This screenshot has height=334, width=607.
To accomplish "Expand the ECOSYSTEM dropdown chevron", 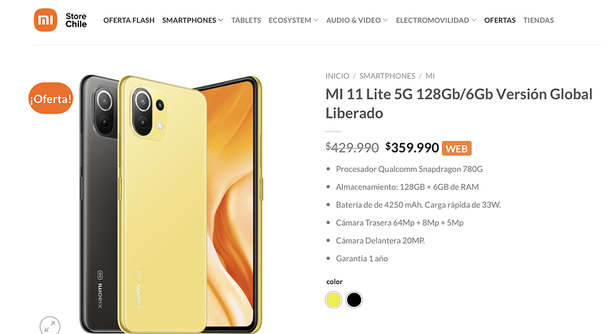I will (x=316, y=20).
